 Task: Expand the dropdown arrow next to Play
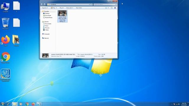56,8
